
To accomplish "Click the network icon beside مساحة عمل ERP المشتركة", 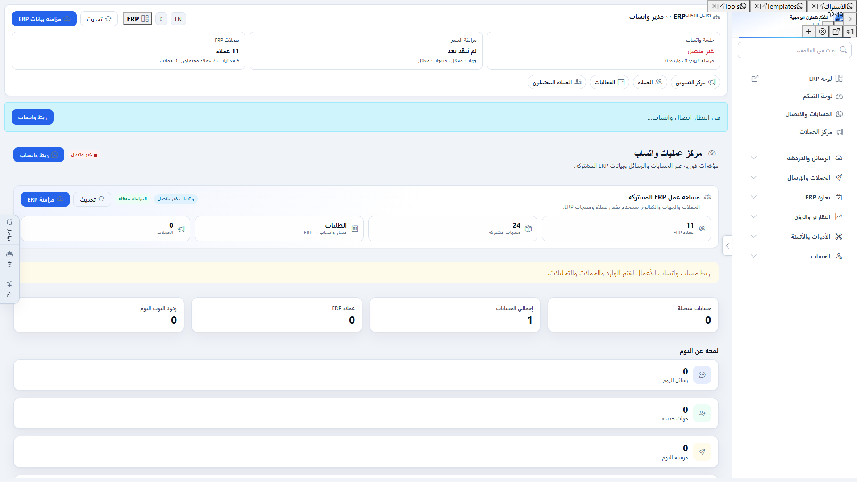I will click(x=707, y=196).
